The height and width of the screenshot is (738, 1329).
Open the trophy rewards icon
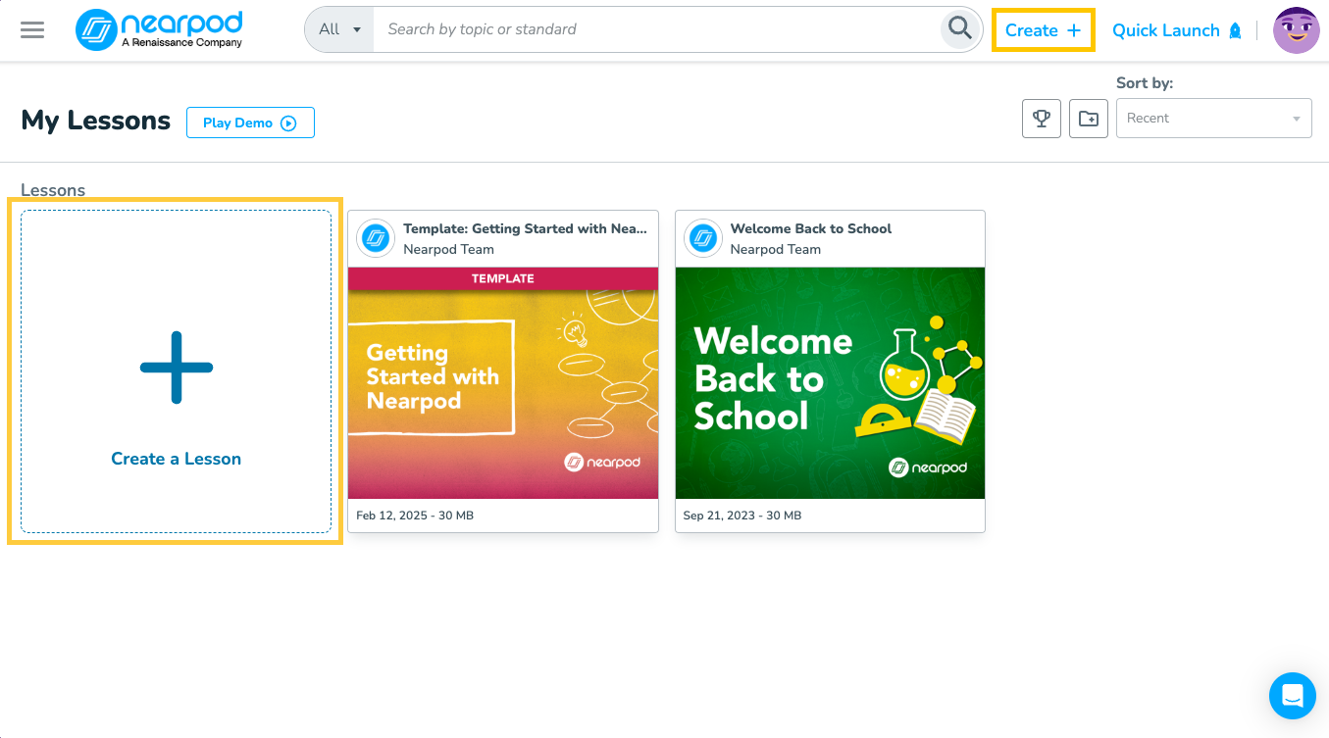[1041, 118]
